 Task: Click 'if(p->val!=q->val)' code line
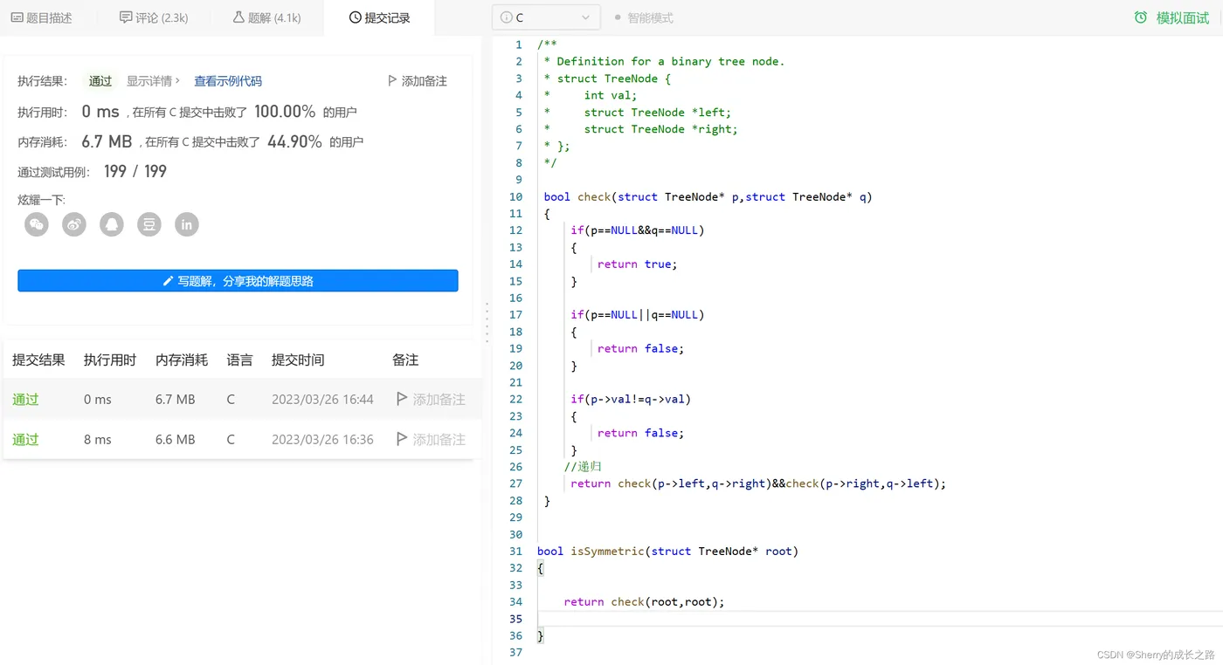tap(631, 399)
